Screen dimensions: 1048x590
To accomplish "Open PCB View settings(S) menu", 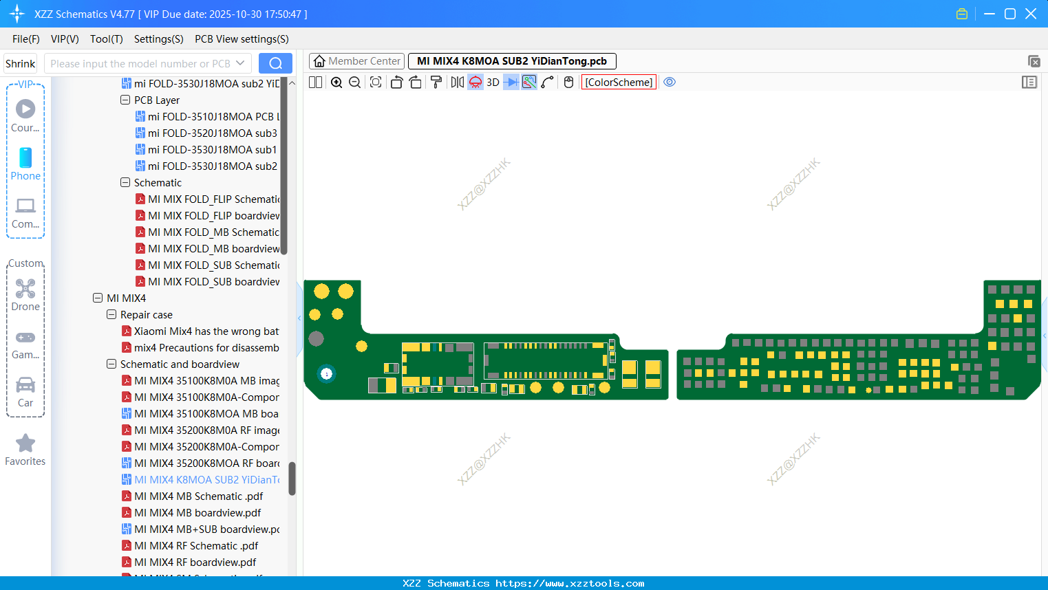I will [242, 39].
